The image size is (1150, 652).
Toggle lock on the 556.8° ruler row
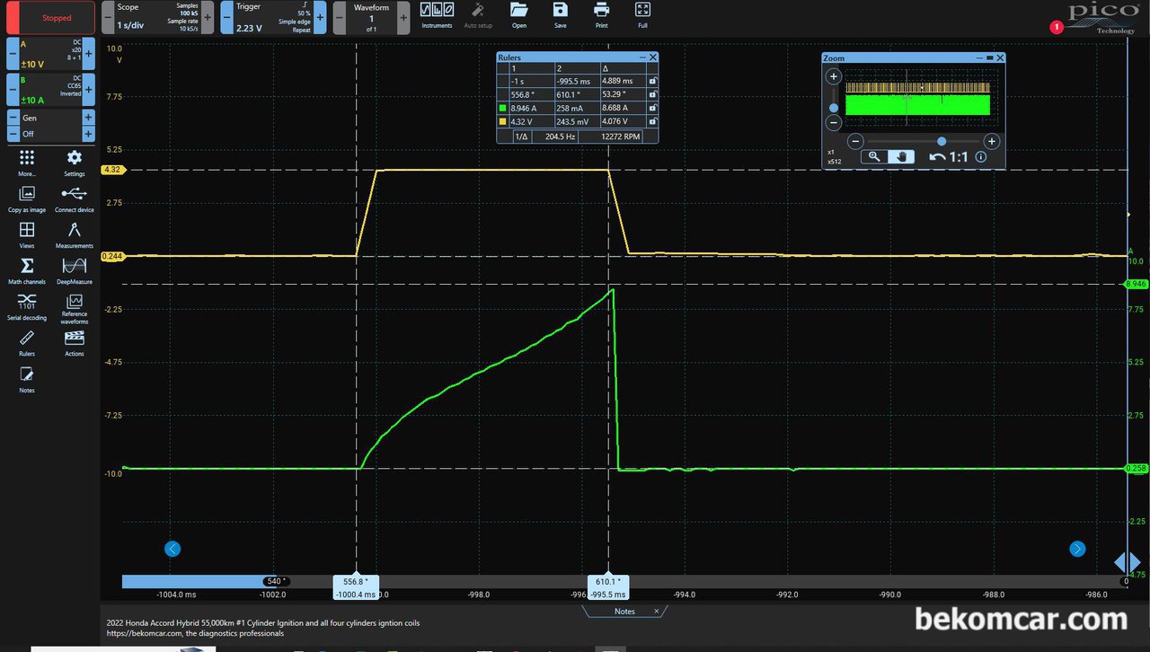tap(651, 93)
